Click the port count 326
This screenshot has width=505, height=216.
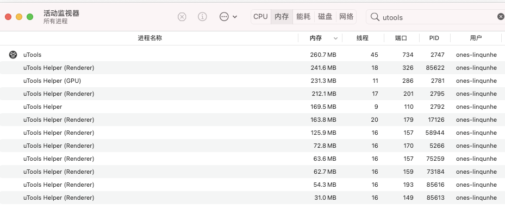408,68
